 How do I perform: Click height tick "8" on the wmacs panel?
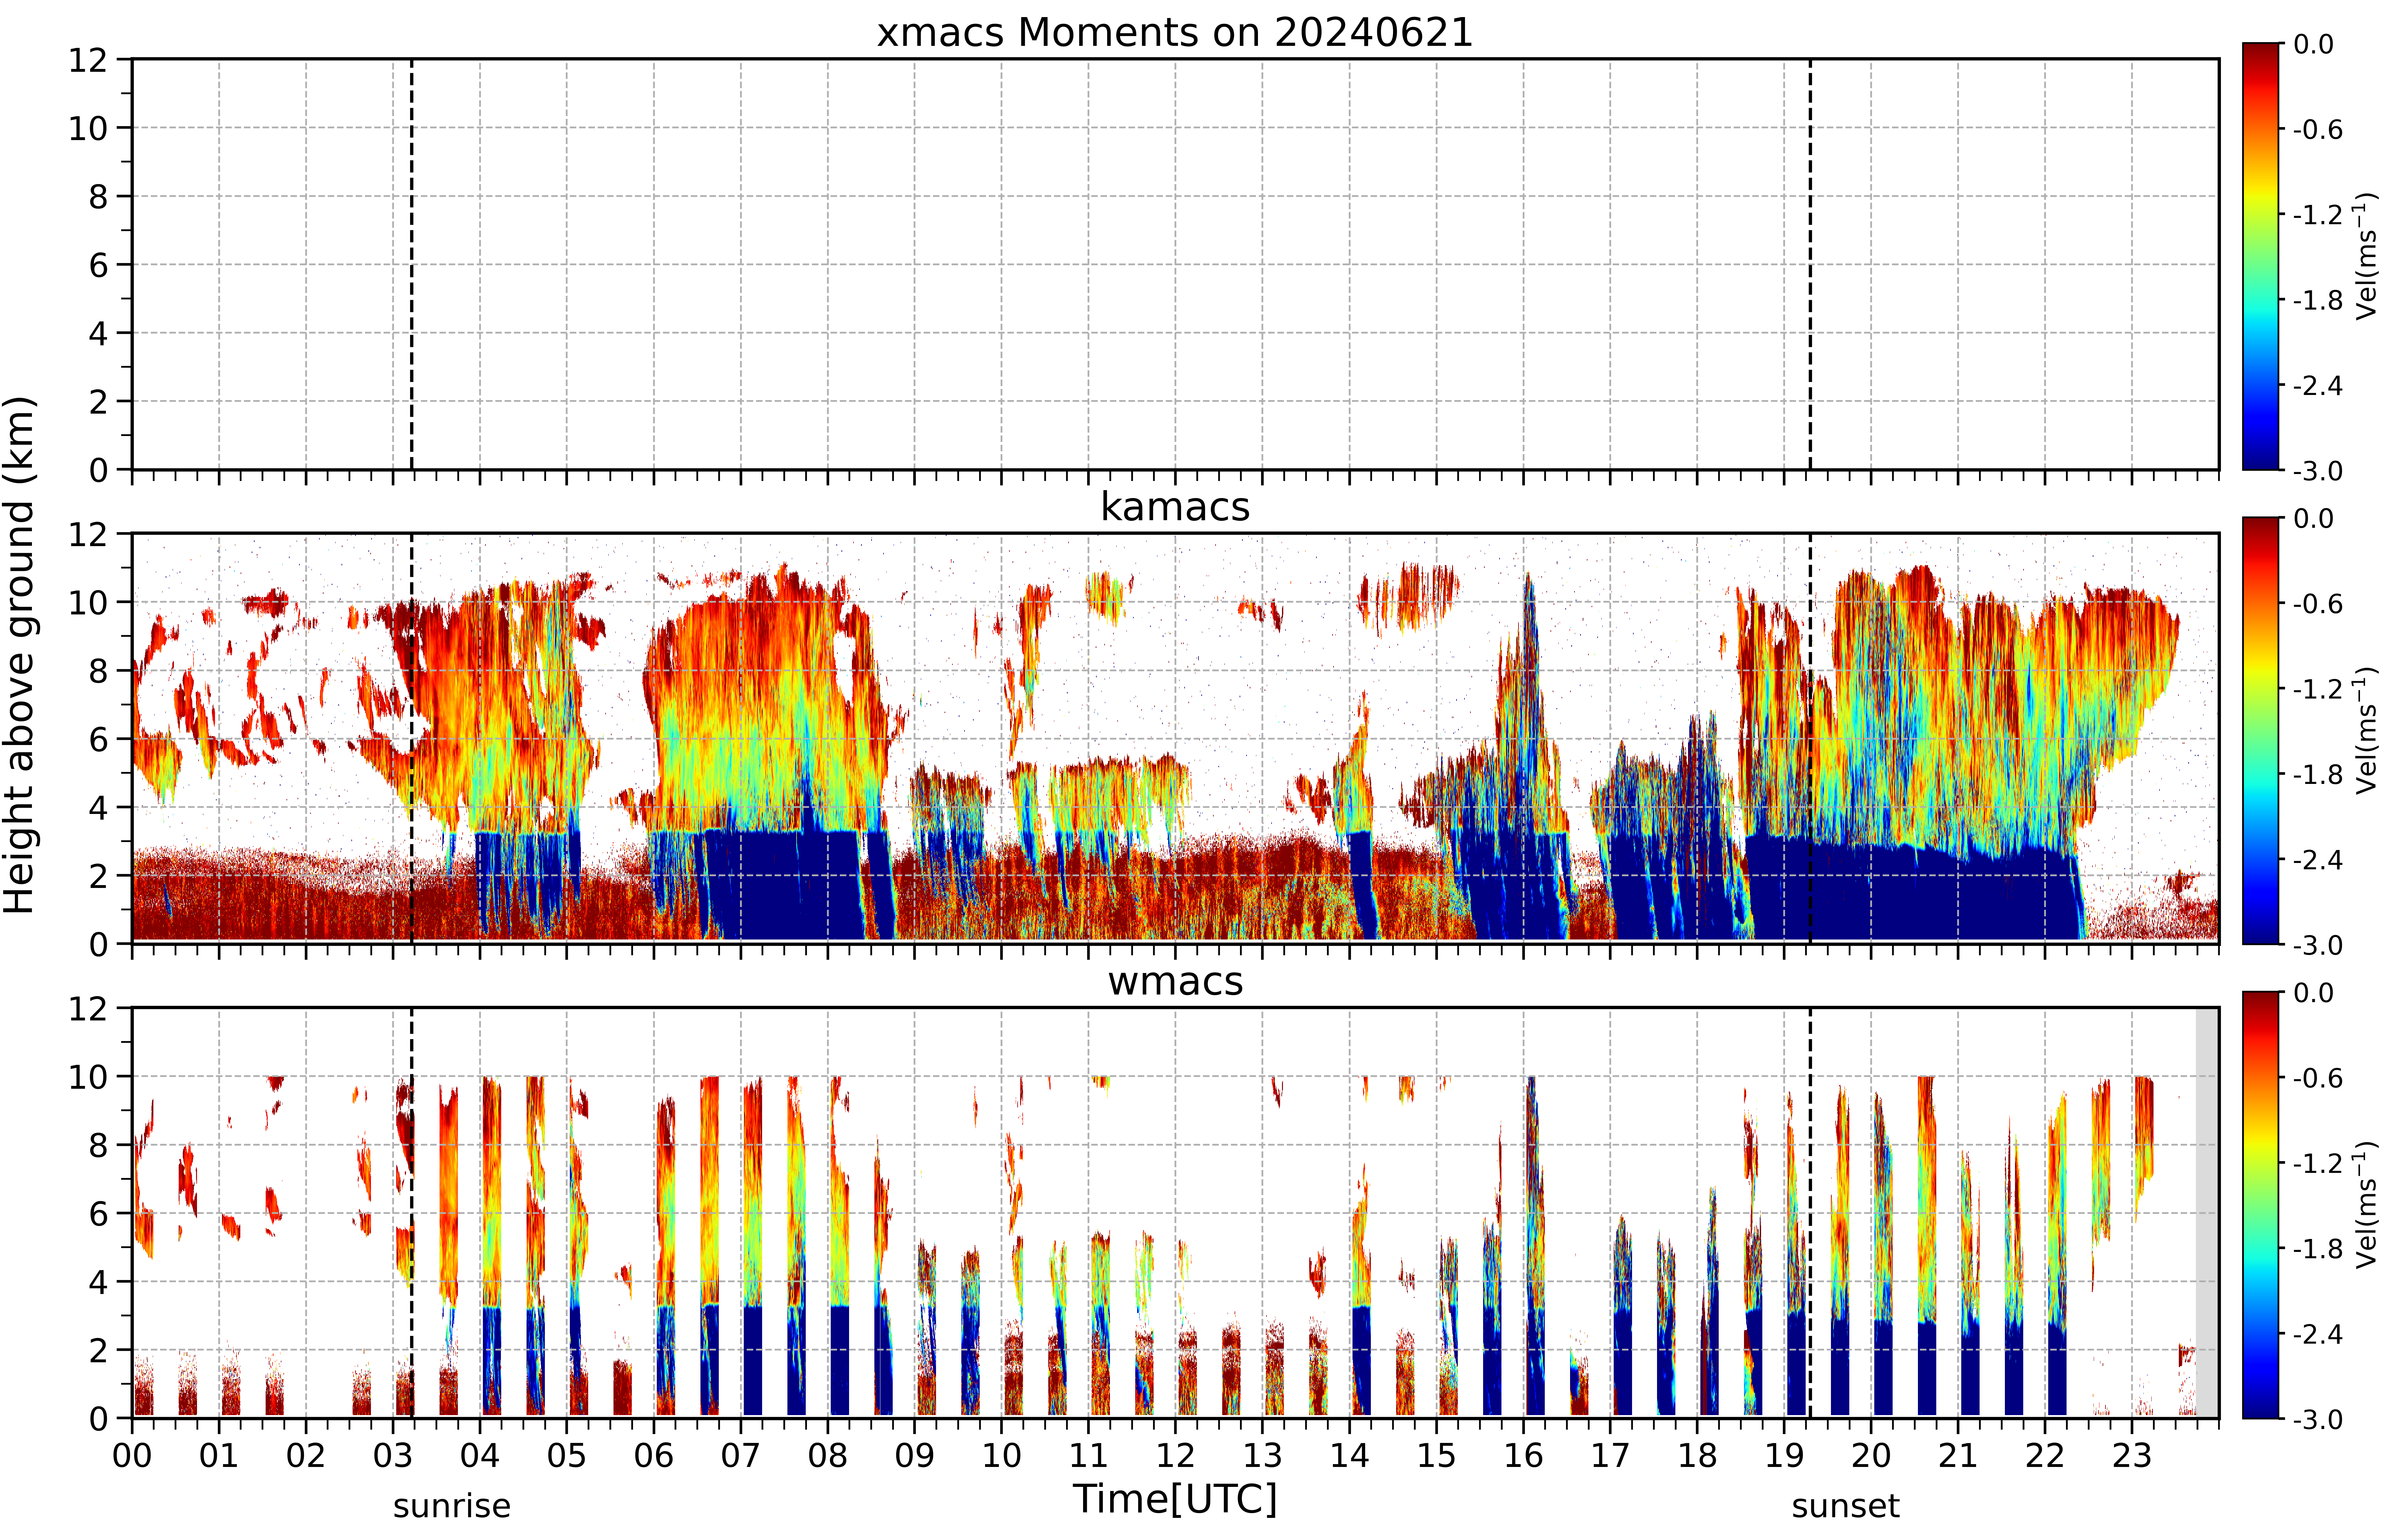(98, 1145)
